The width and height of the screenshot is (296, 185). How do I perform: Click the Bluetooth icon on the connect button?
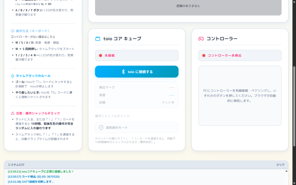pyautogui.click(x=123, y=72)
